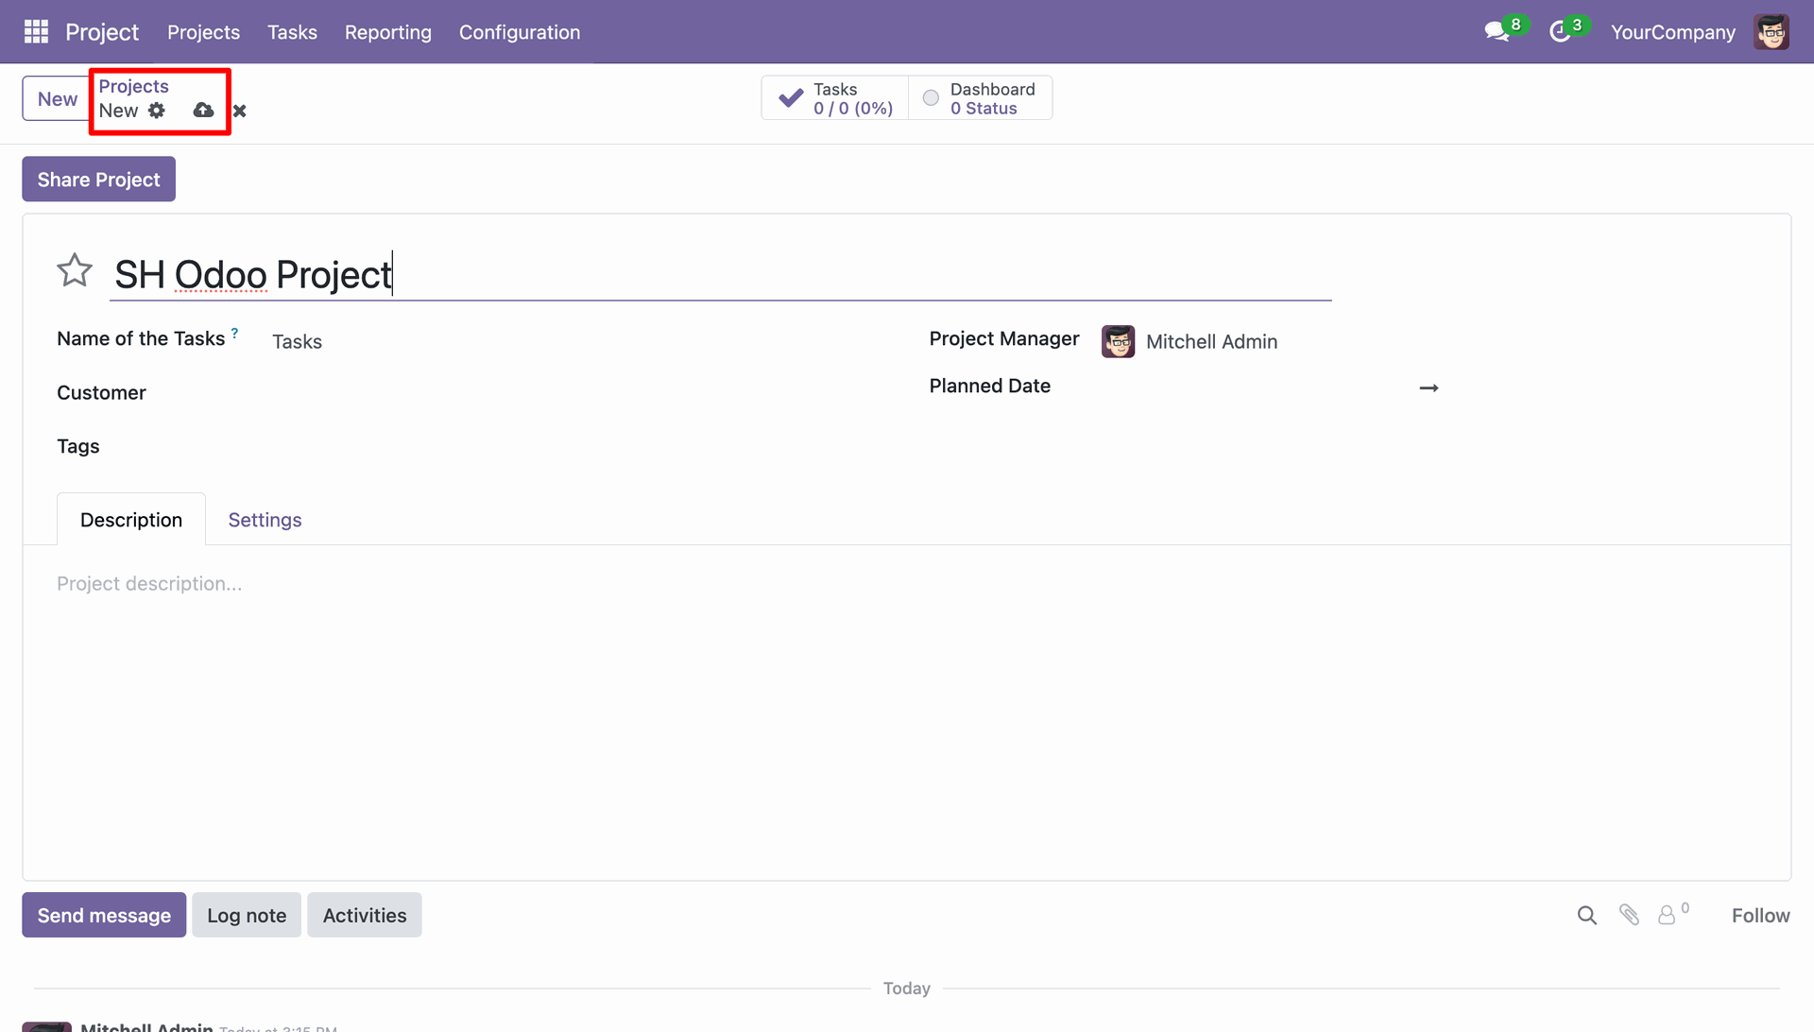Switch to the Settings tab
This screenshot has height=1032, width=1814.
265,520
